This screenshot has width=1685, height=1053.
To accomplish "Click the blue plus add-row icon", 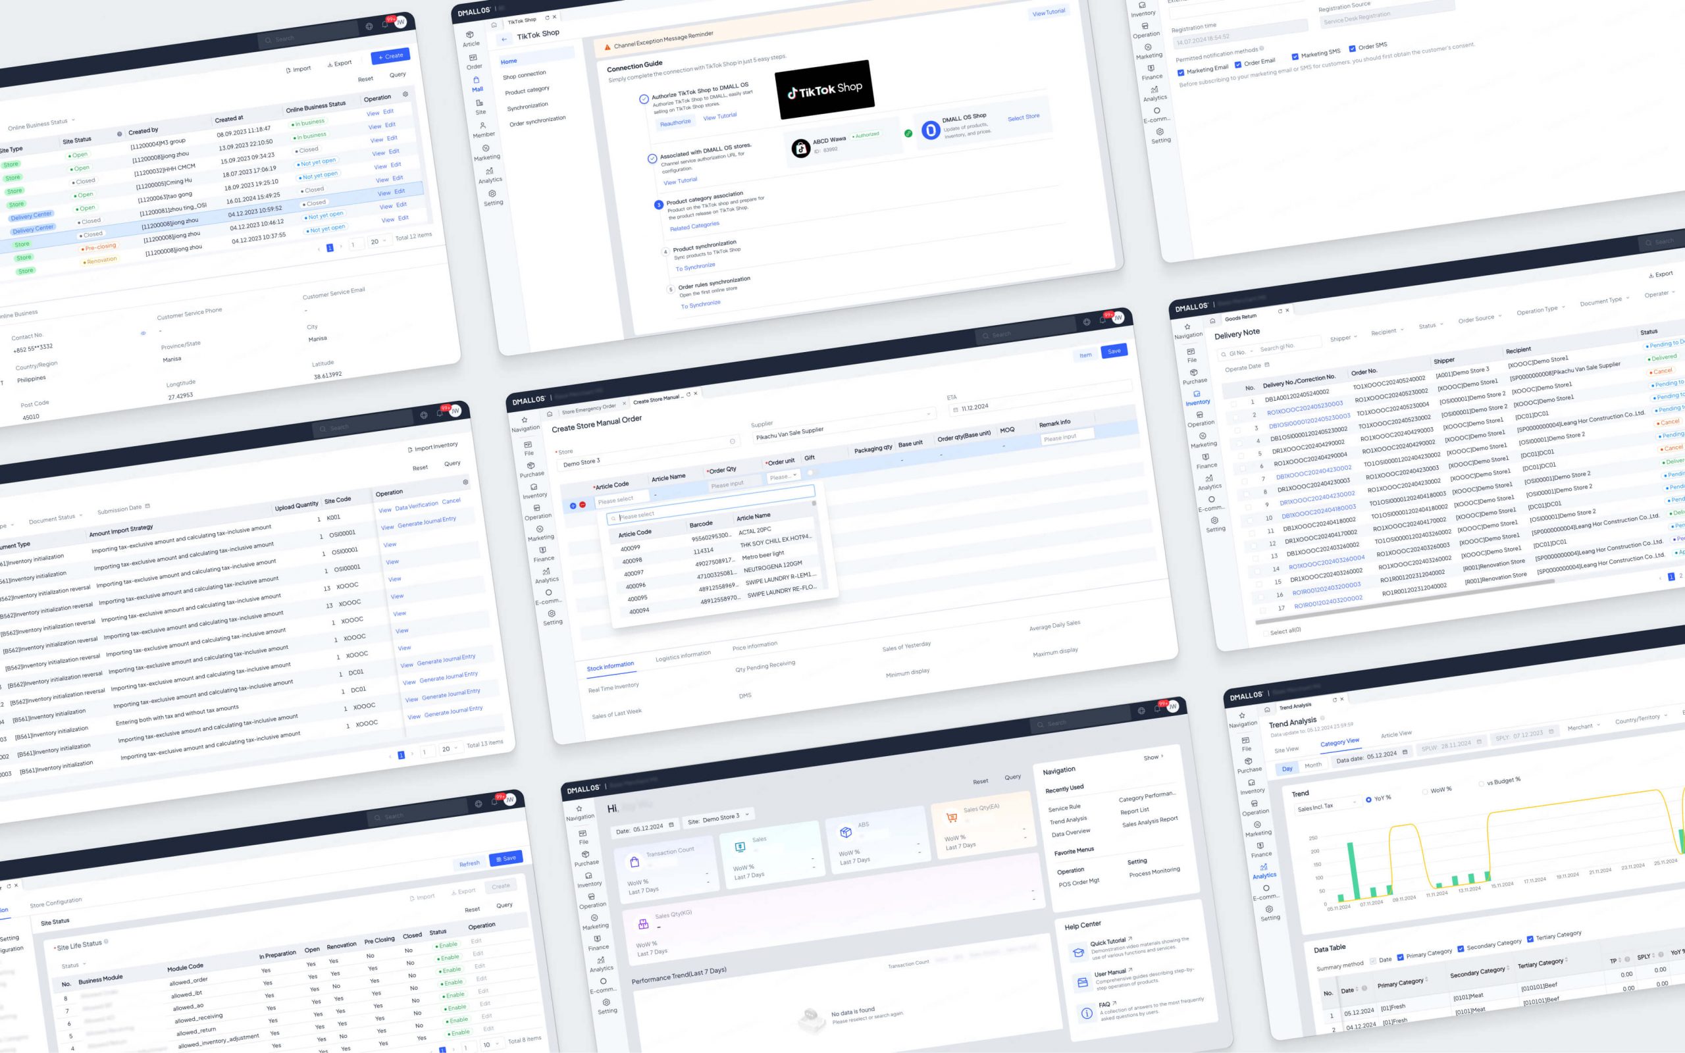I will (x=573, y=506).
